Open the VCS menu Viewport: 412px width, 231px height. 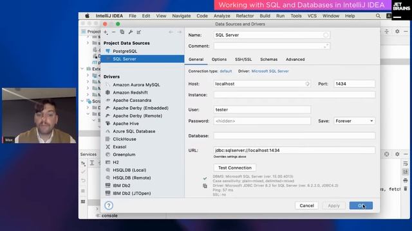pos(312,16)
